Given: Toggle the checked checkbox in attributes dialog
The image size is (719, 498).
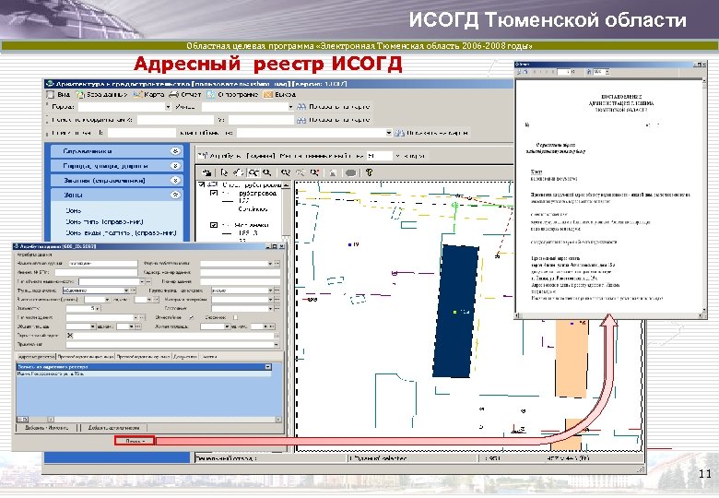Looking at the screenshot, I should point(191,317).
